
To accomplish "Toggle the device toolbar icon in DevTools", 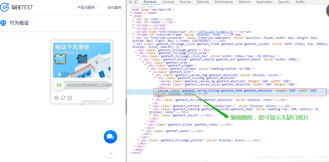I will (x=136, y=2).
